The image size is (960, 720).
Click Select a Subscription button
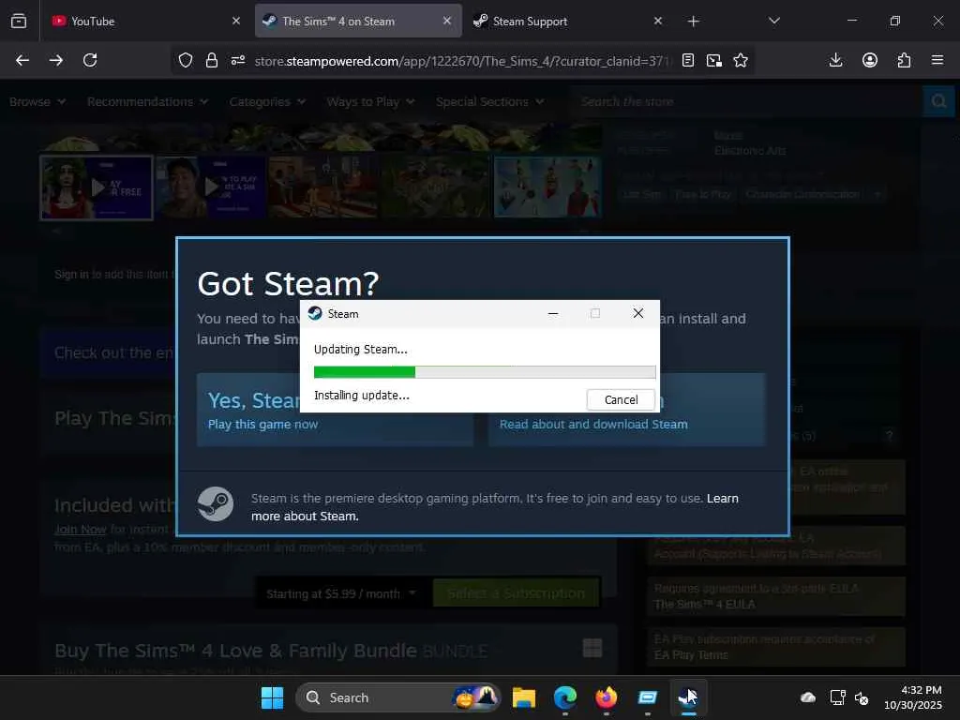click(516, 593)
